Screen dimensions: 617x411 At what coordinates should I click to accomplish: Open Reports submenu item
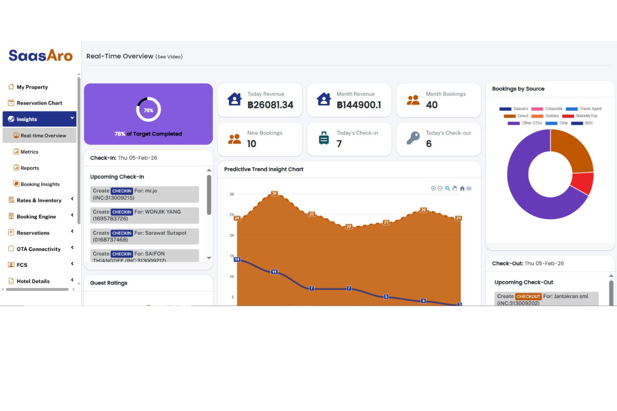tap(40, 168)
